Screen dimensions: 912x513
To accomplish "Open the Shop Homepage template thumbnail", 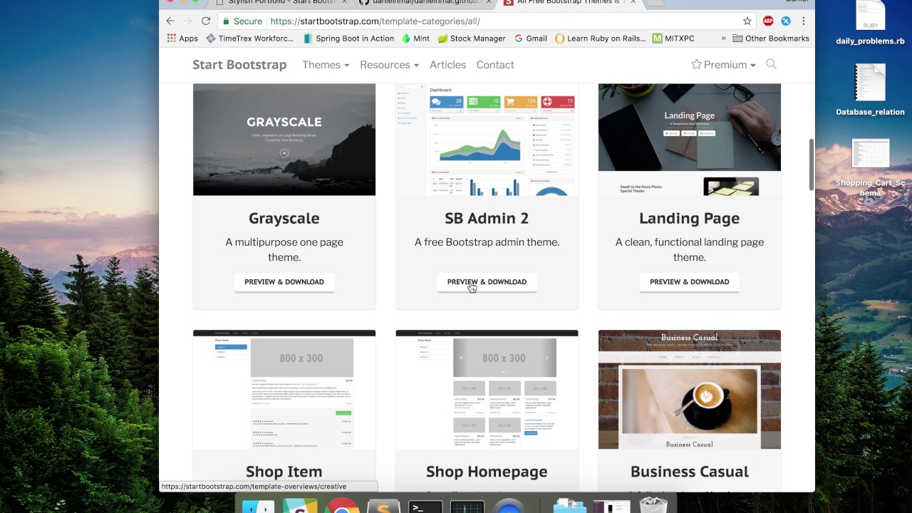I will [x=487, y=389].
